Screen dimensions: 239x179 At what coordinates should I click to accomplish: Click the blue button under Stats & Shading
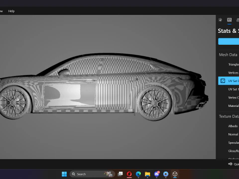[229, 41]
